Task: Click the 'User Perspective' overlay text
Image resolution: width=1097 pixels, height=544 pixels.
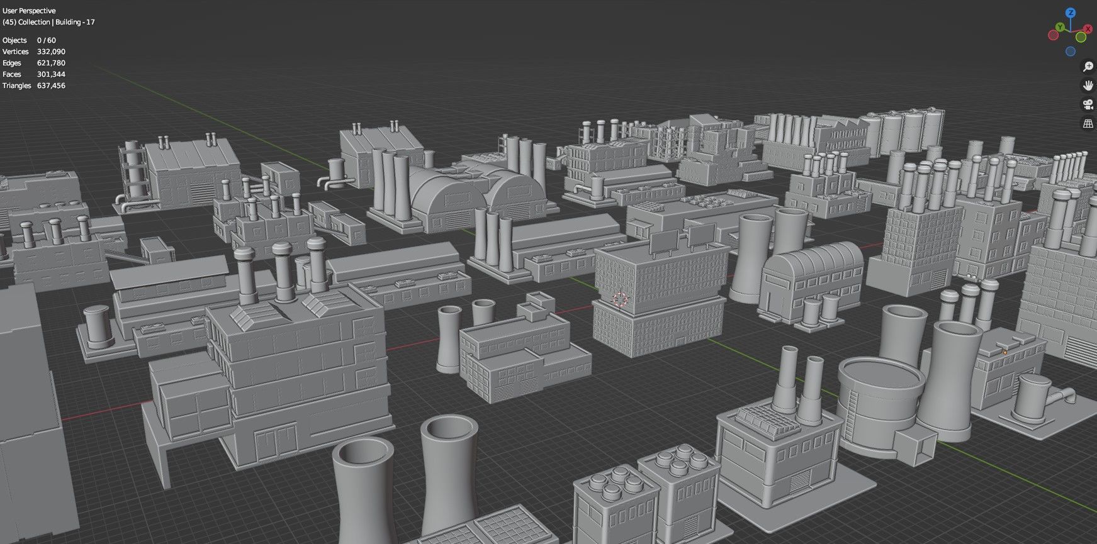Action: [29, 11]
